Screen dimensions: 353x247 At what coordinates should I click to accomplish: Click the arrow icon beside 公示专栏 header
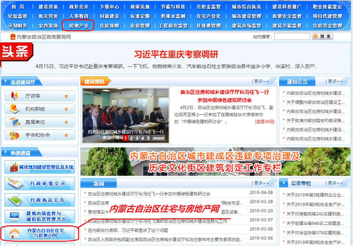[283, 183]
